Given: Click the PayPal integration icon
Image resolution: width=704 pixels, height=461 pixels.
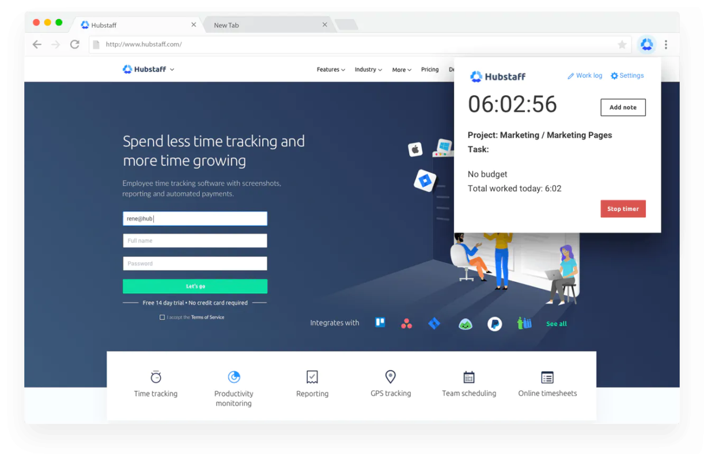Looking at the screenshot, I should click(494, 324).
